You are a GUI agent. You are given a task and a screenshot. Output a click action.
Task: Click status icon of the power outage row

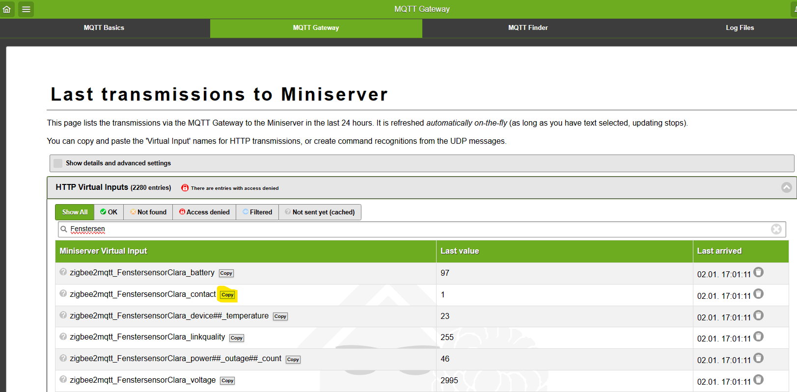(x=63, y=358)
